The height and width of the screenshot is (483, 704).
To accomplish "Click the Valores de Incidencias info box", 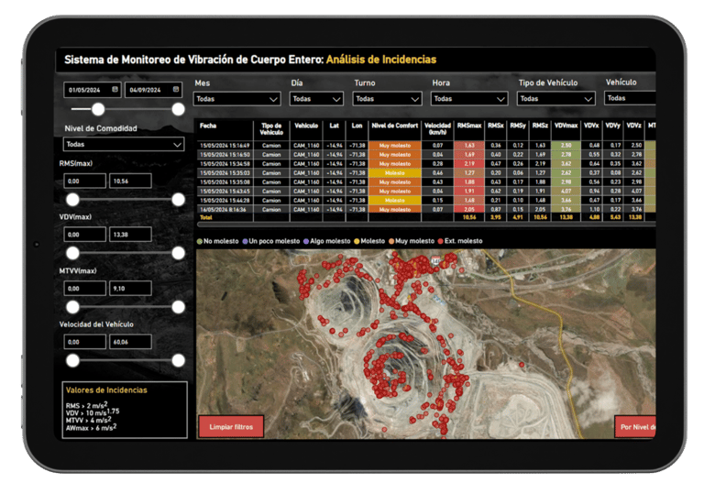I will (125, 410).
